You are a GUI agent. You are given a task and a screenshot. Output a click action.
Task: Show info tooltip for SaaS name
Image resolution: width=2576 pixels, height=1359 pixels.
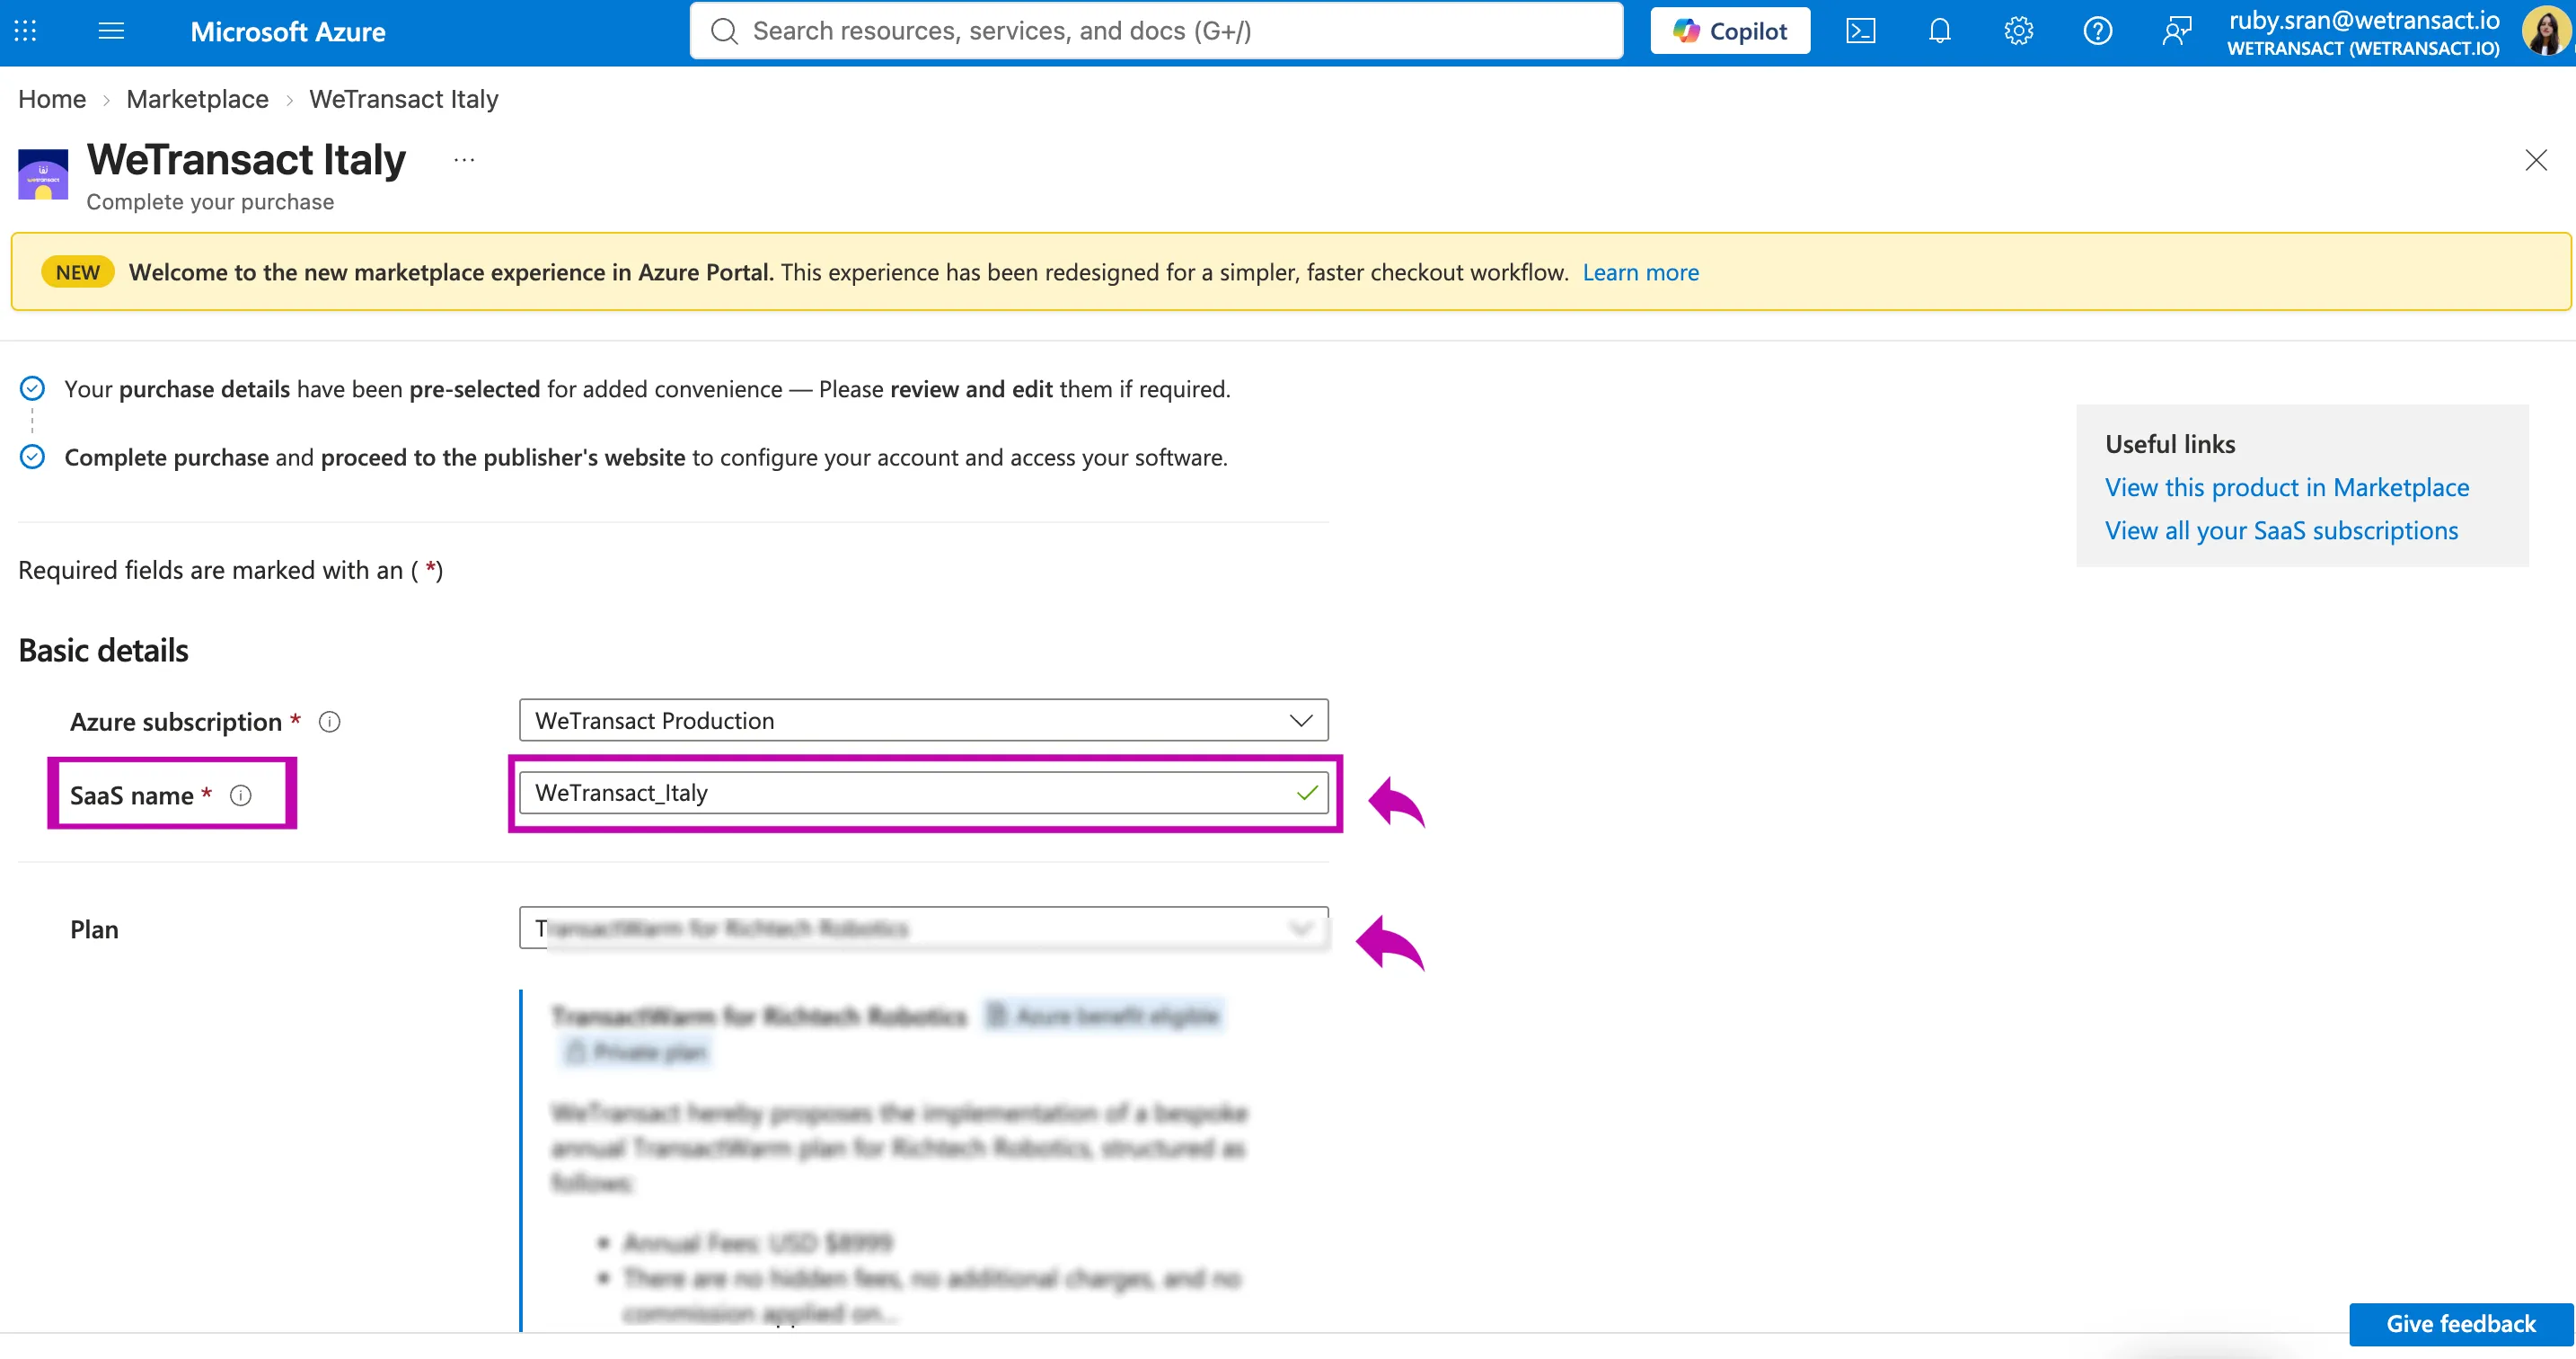pyautogui.click(x=241, y=795)
